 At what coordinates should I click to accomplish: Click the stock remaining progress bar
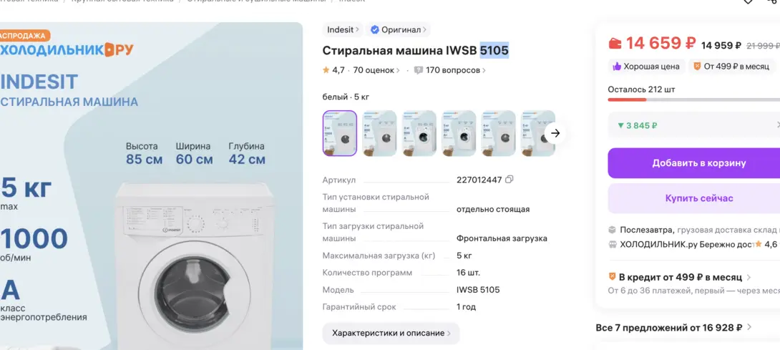pyautogui.click(x=694, y=99)
